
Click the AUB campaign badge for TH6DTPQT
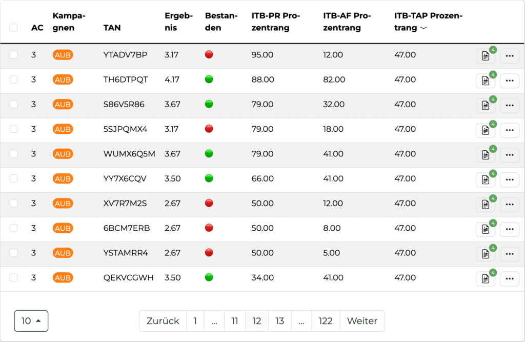tap(63, 79)
